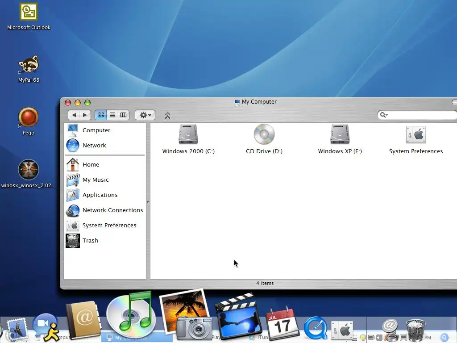
Task: Click the @ spring icon in the dock
Action: tap(390, 329)
